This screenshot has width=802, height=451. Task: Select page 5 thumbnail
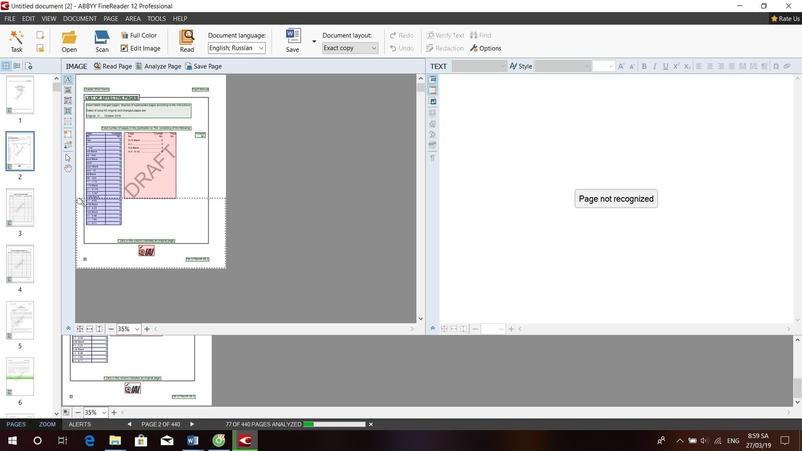[x=20, y=321]
